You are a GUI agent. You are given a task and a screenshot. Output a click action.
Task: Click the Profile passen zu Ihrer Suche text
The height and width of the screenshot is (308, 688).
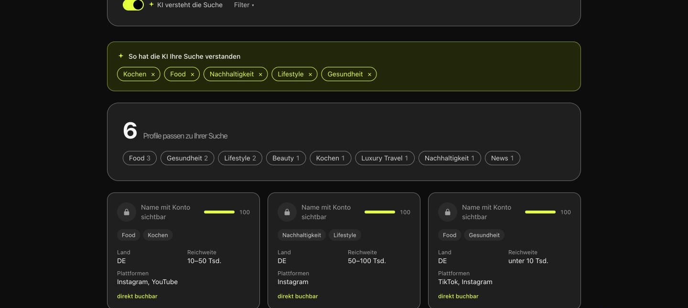pos(185,136)
